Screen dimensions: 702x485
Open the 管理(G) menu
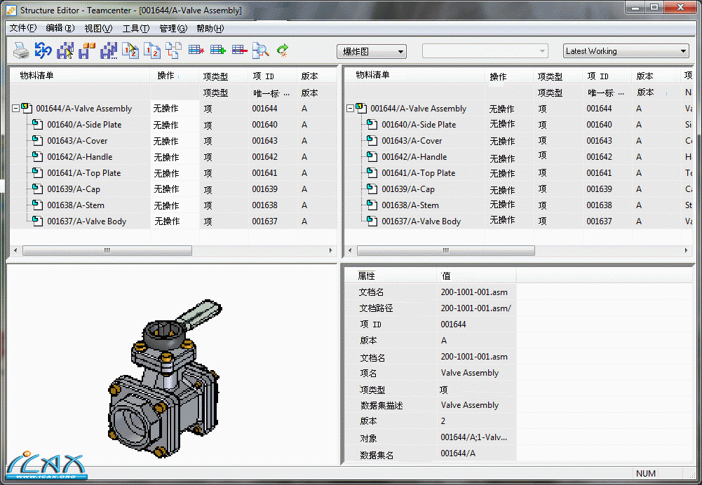tap(173, 28)
